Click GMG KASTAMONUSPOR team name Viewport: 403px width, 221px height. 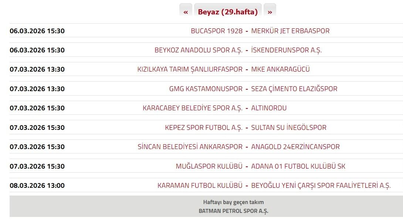pyautogui.click(x=206, y=89)
